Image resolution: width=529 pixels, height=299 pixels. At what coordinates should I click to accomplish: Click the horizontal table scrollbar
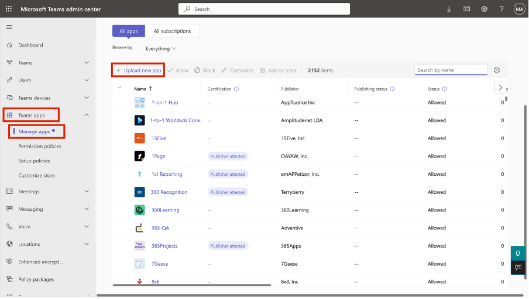point(191,285)
